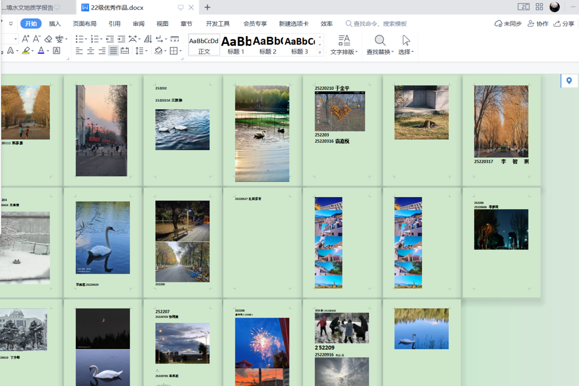Expand the bulleted list dropdown arrow
The image size is (579, 386).
pos(86,40)
